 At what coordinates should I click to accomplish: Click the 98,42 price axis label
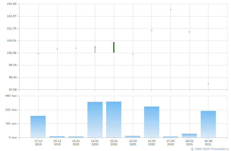tap(13, 77)
